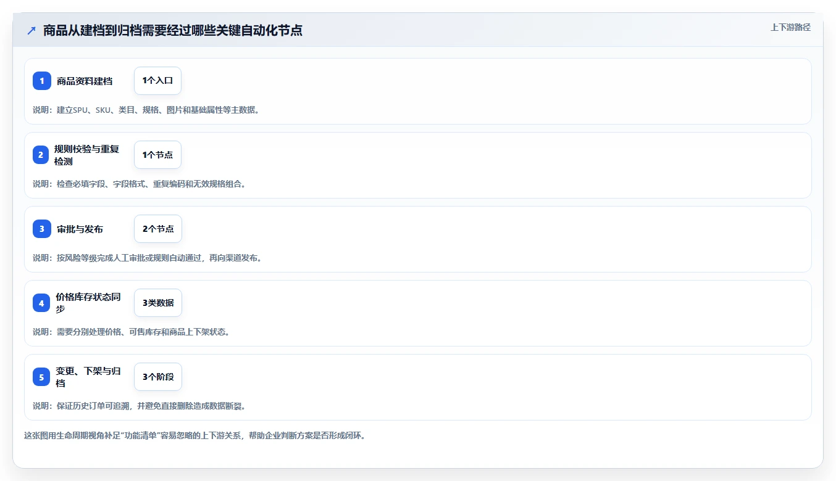This screenshot has height=481, width=836.
Task: Click the step name 变更、下架与归档
Action: [x=88, y=377]
